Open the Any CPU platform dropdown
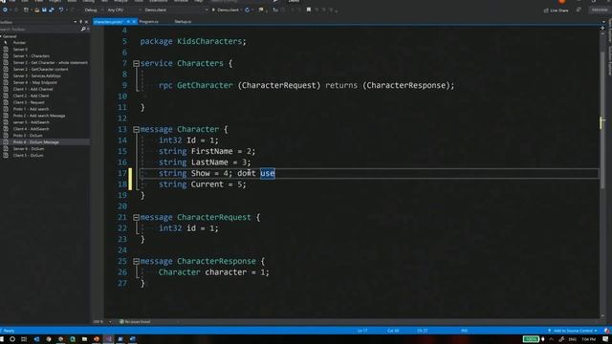This screenshot has height=344, width=612. [141, 10]
